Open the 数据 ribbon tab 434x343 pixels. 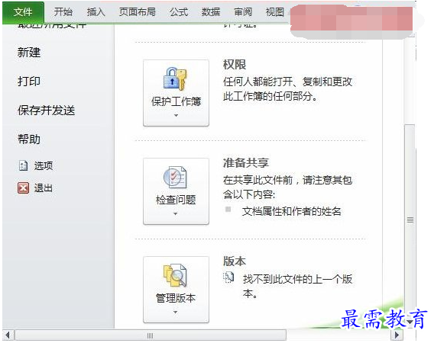click(211, 12)
